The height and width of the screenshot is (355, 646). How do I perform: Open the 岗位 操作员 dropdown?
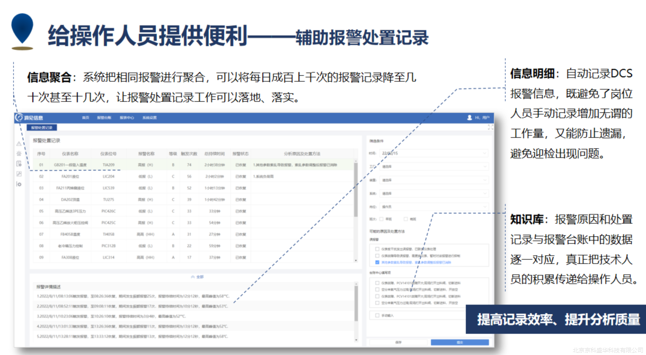pos(434,207)
